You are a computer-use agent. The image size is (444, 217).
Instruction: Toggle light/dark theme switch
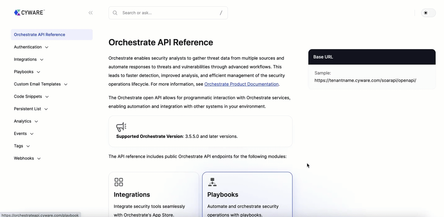click(428, 13)
